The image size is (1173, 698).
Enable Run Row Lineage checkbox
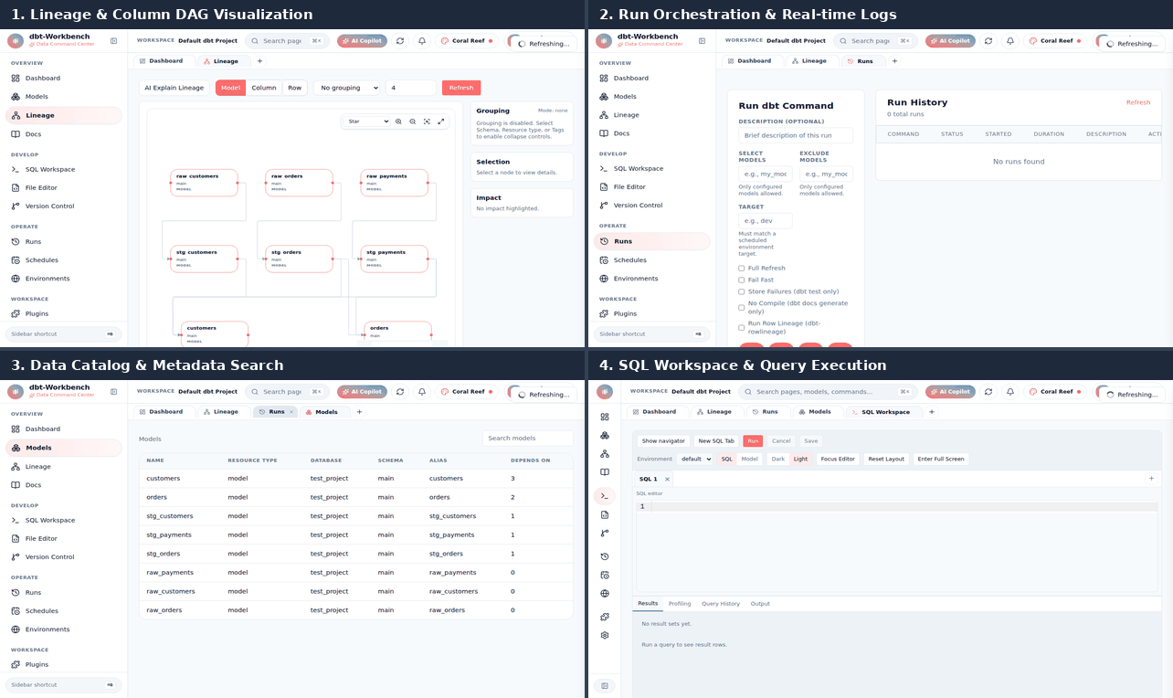click(742, 328)
